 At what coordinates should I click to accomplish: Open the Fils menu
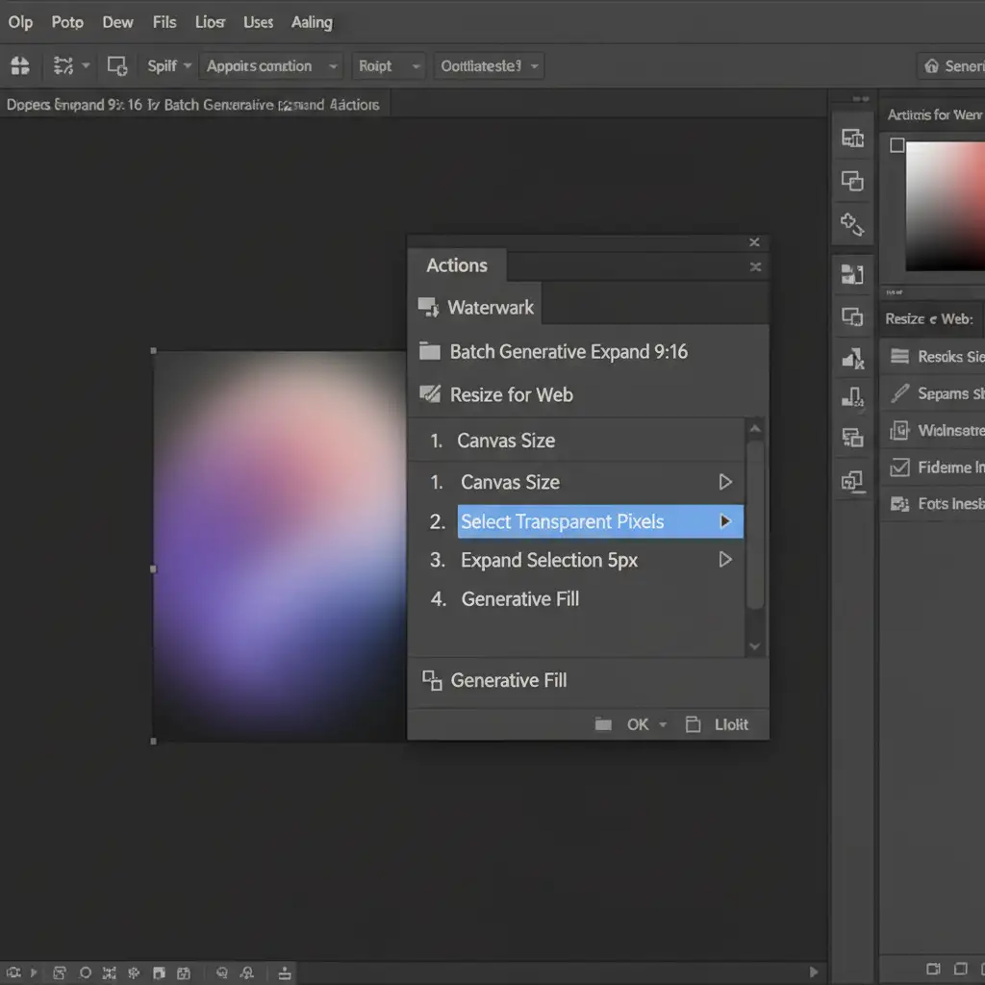click(x=164, y=22)
